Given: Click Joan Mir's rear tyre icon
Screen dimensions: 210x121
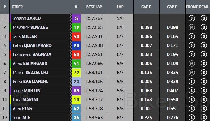Looking at the screenshot, I should pyautogui.click(x=203, y=117).
